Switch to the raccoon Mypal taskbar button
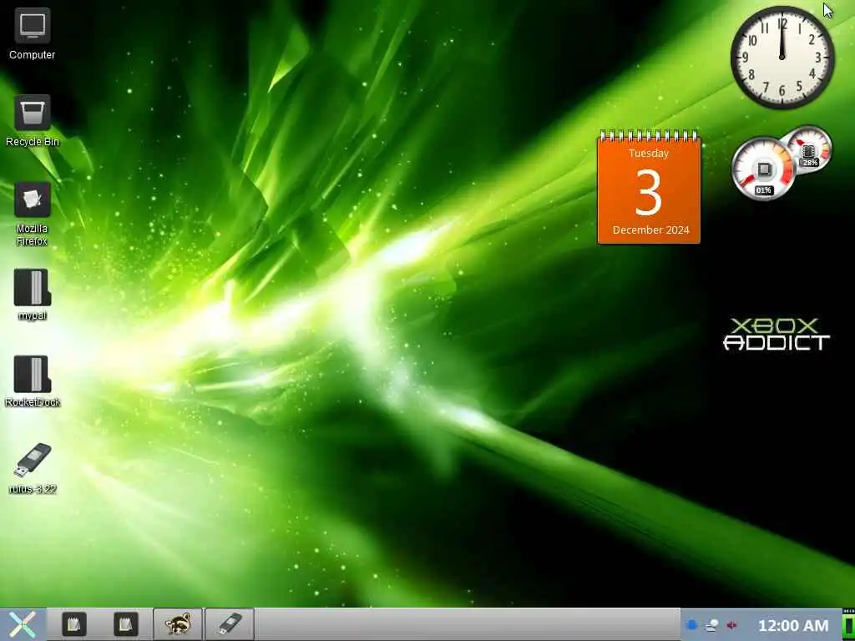 click(x=178, y=624)
